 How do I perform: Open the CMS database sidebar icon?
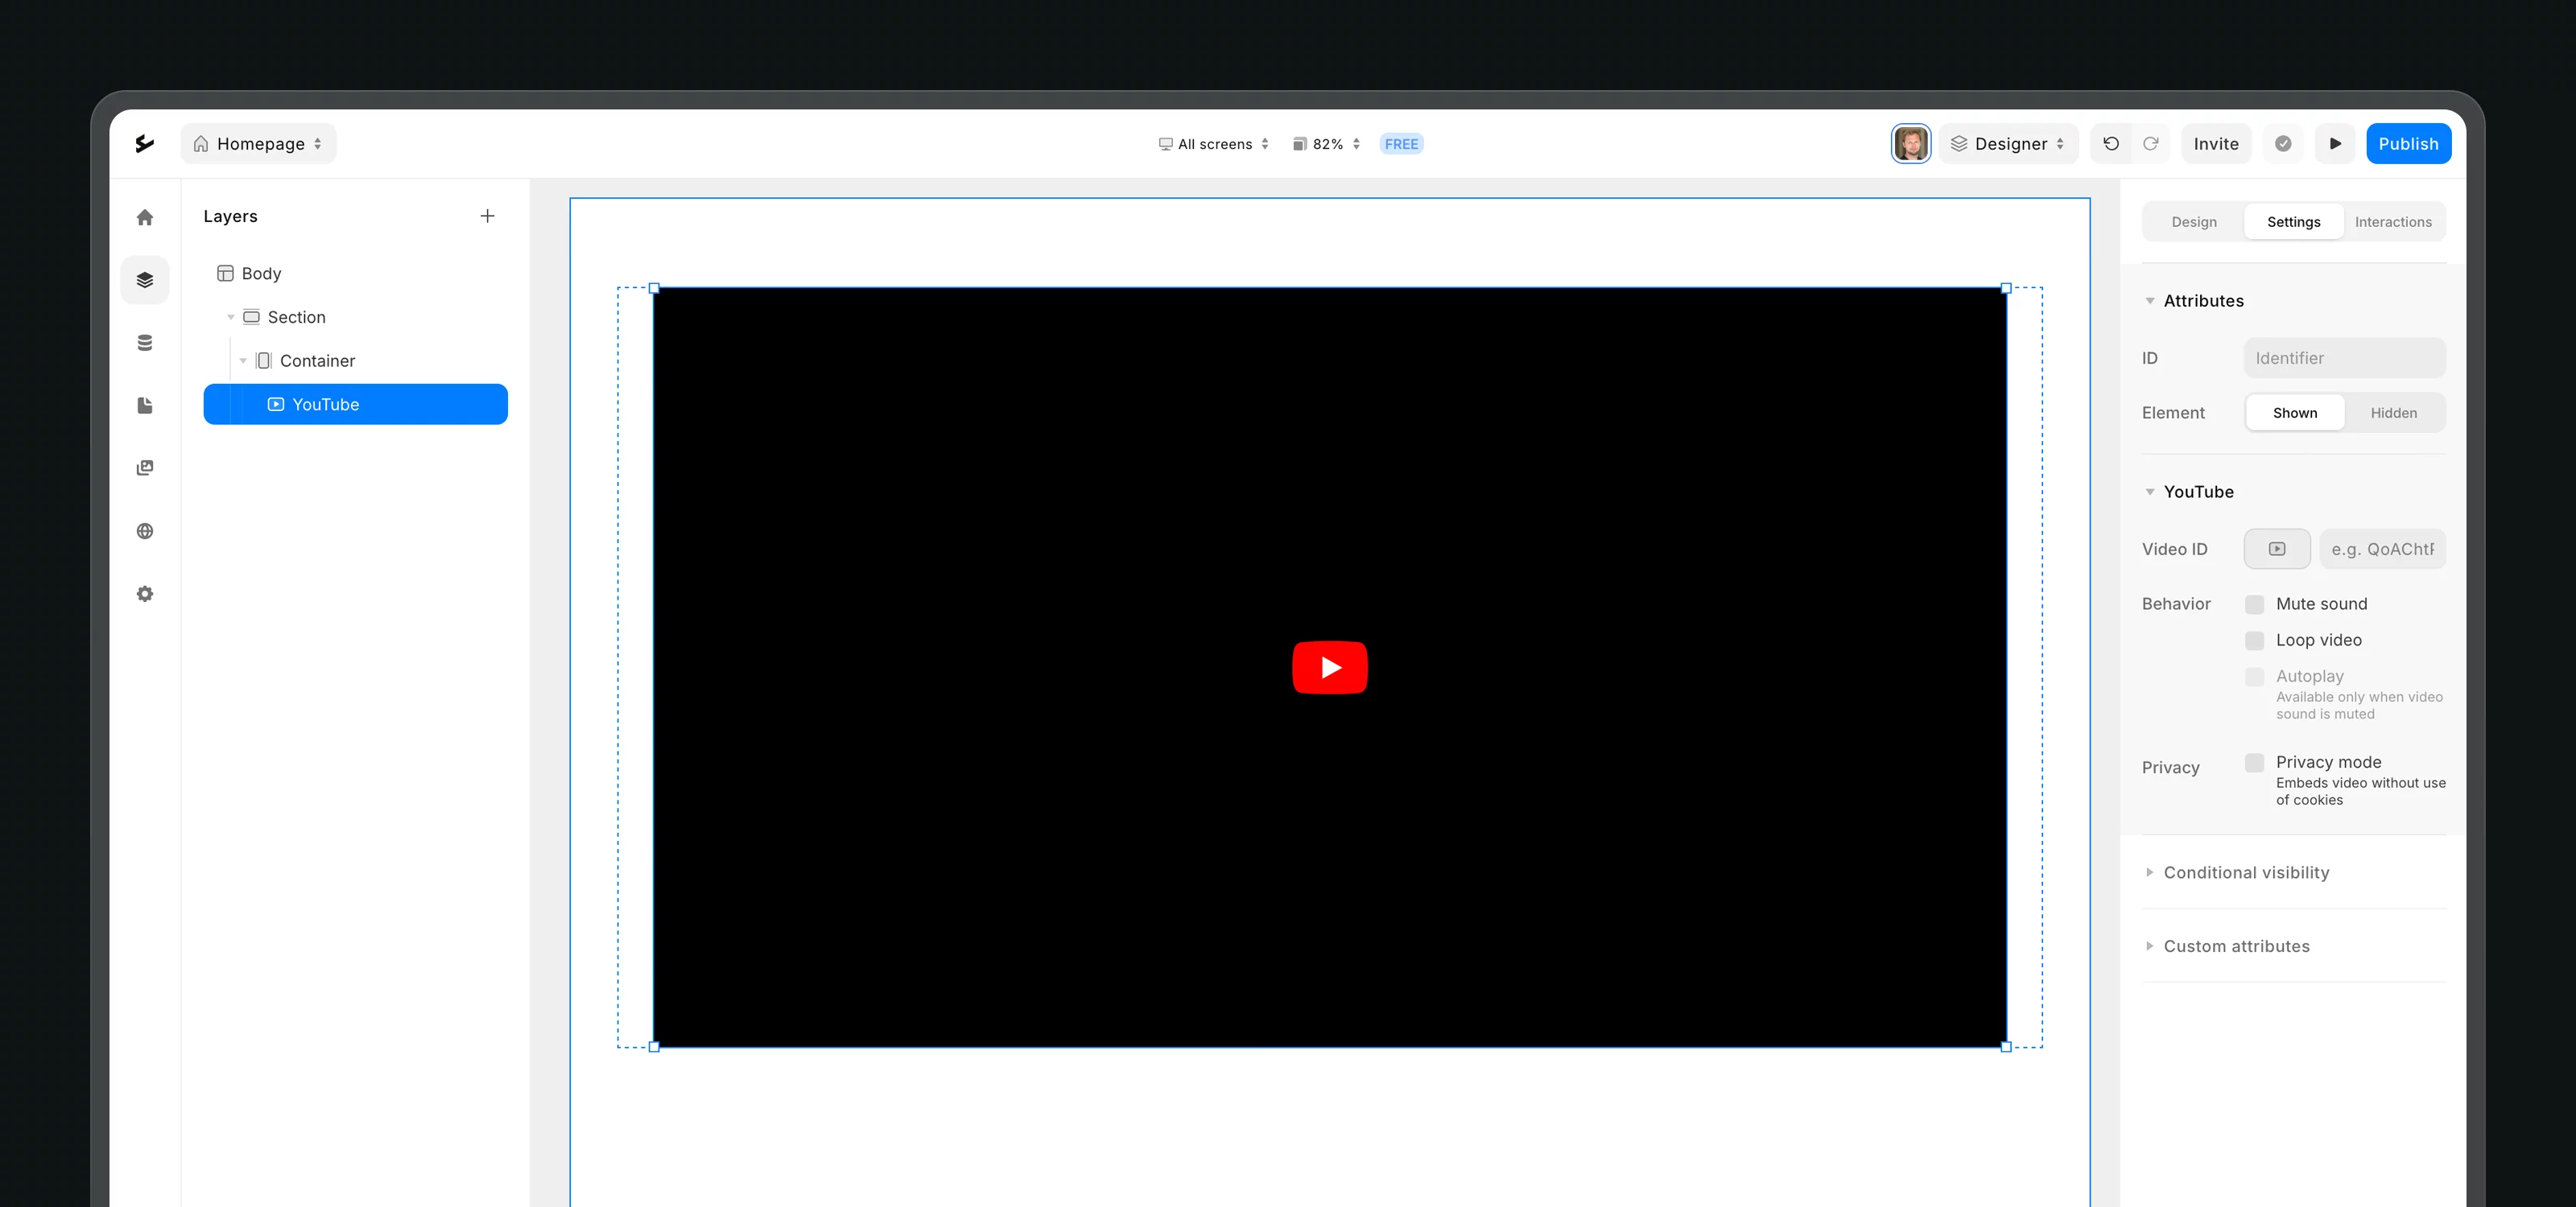(x=145, y=343)
